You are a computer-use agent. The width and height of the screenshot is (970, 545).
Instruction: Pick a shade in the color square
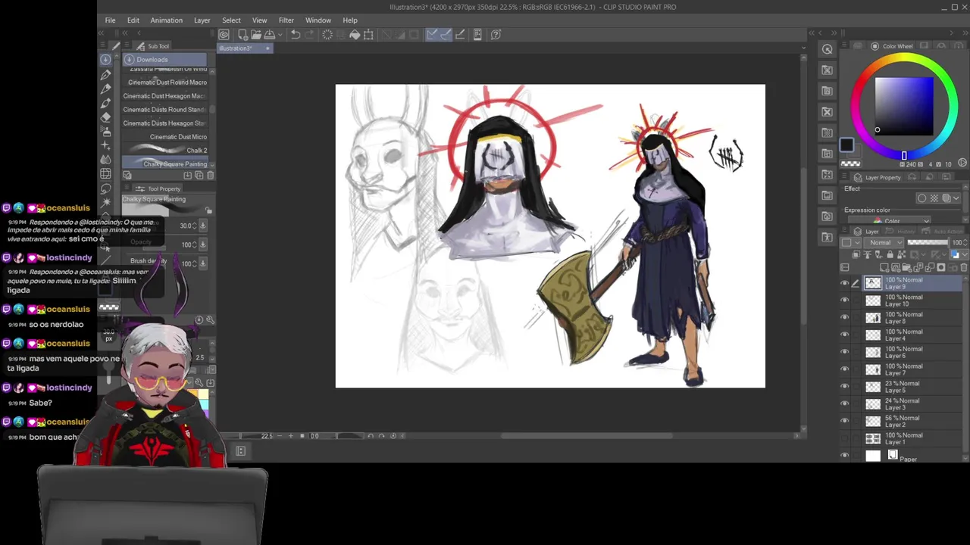pos(904,105)
